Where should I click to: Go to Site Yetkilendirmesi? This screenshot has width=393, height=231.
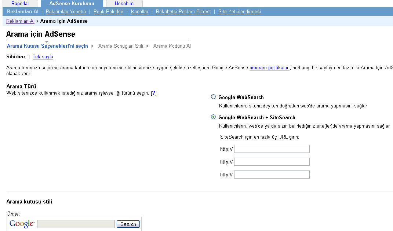[239, 11]
